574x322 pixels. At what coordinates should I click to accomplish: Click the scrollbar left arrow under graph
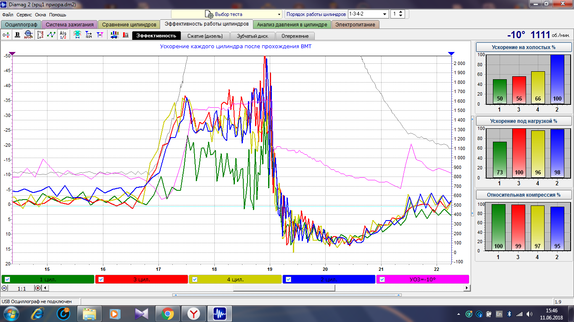[x=45, y=288]
